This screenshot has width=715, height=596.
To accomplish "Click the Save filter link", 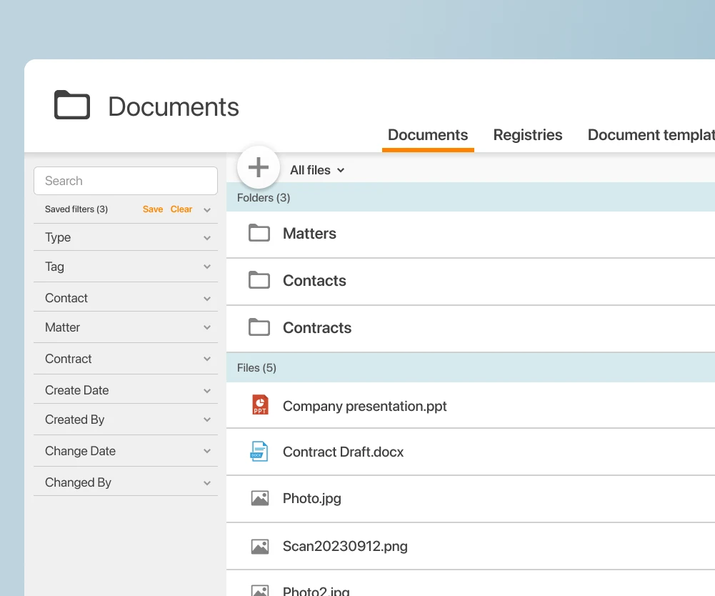I will (x=153, y=209).
